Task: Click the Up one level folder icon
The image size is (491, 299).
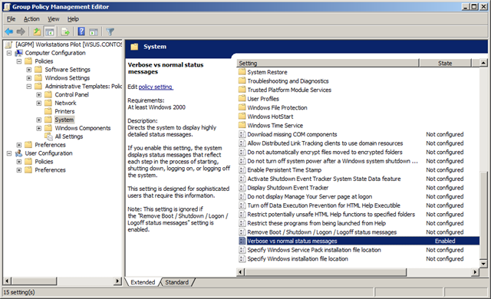Action: tap(37, 31)
